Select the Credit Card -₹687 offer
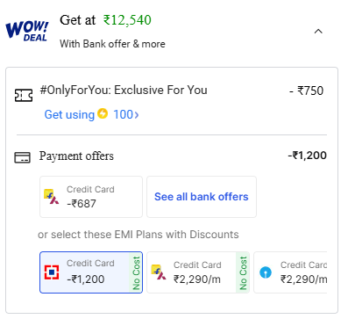 [91, 197]
